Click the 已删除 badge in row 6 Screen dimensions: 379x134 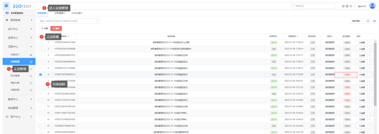coord(347,75)
